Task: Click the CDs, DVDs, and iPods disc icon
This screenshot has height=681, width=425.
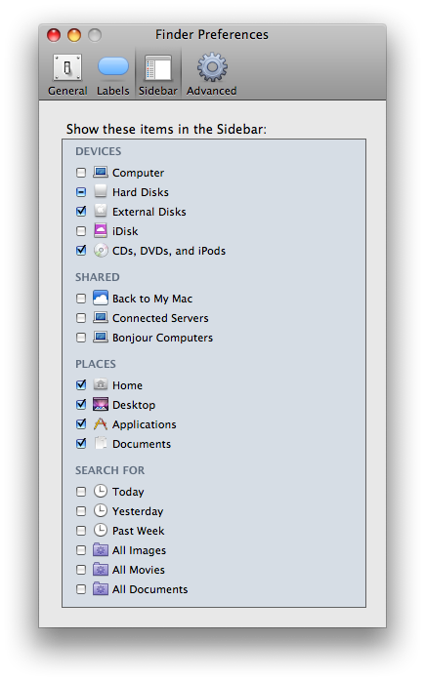Action: (x=101, y=251)
